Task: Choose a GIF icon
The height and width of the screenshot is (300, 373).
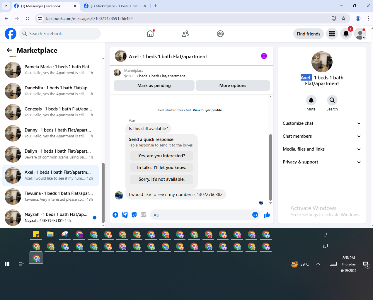Action: 144,215
